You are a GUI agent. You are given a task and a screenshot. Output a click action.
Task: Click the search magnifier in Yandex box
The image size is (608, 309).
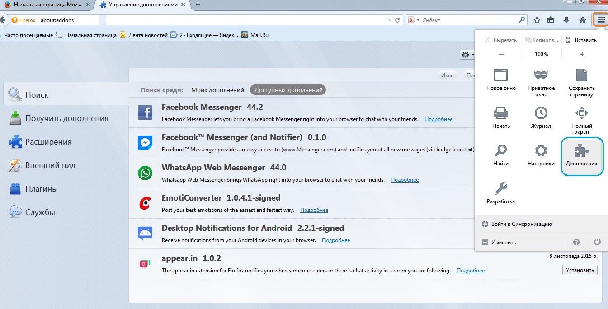tap(522, 20)
